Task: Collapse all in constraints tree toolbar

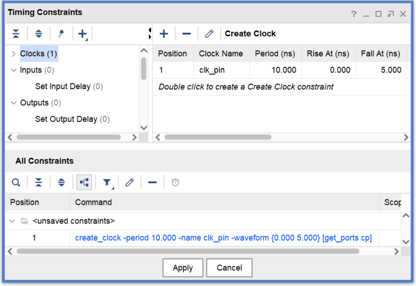Action: (16, 34)
